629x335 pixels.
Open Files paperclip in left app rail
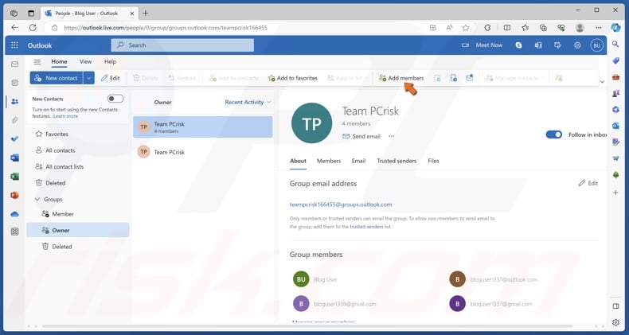15,120
